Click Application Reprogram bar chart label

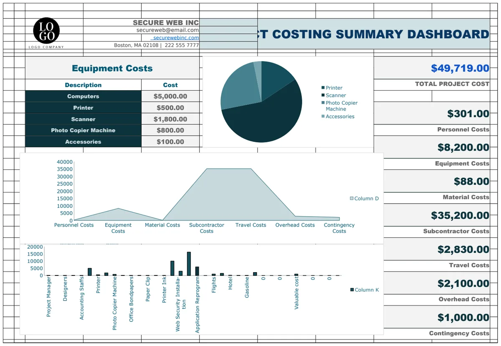click(197, 305)
